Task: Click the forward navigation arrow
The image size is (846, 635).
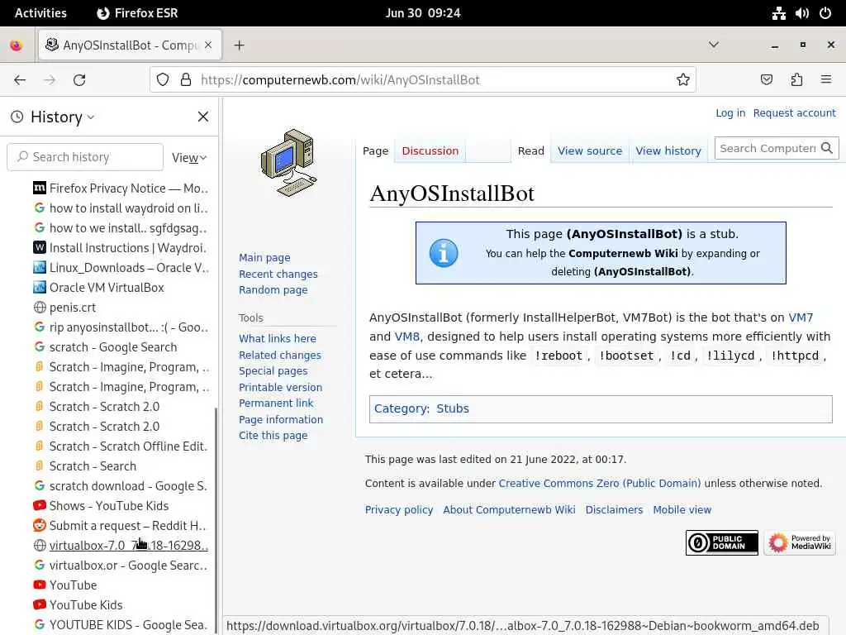Action: 50,80
